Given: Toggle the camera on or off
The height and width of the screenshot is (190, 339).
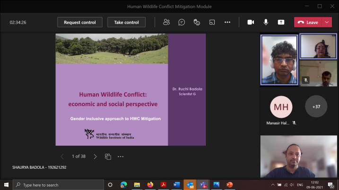Looking at the screenshot, I should (x=251, y=22).
